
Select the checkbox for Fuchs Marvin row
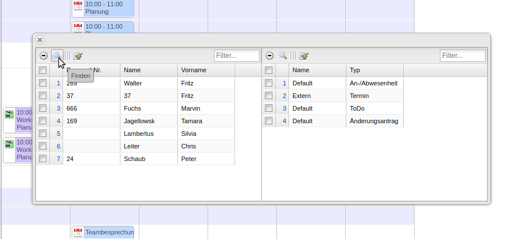[x=42, y=108]
